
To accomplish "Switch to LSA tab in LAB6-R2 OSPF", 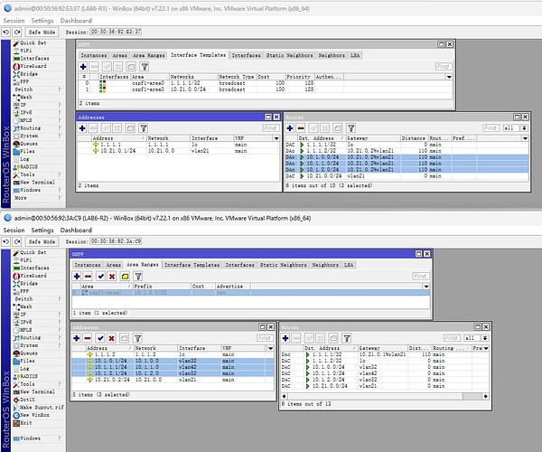I will tap(349, 265).
